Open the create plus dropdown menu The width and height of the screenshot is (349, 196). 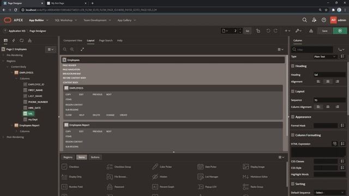[287, 31]
